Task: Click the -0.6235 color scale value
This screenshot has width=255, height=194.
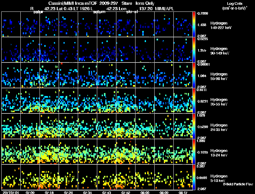Action: [x=202, y=39]
